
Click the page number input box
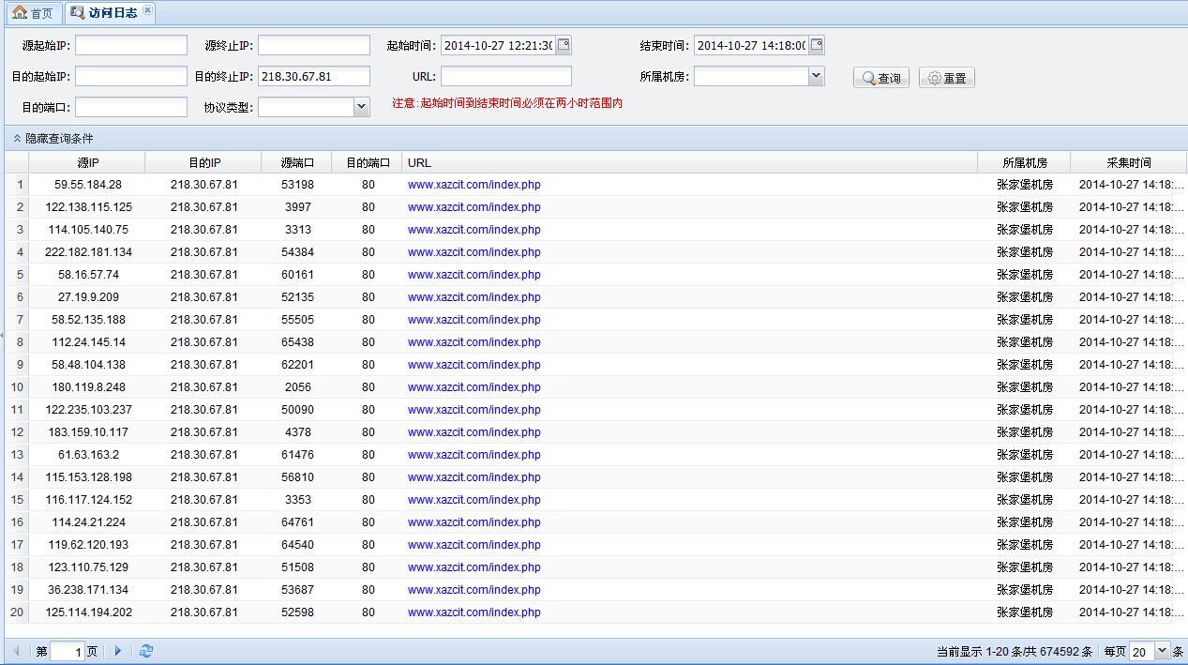(x=67, y=651)
